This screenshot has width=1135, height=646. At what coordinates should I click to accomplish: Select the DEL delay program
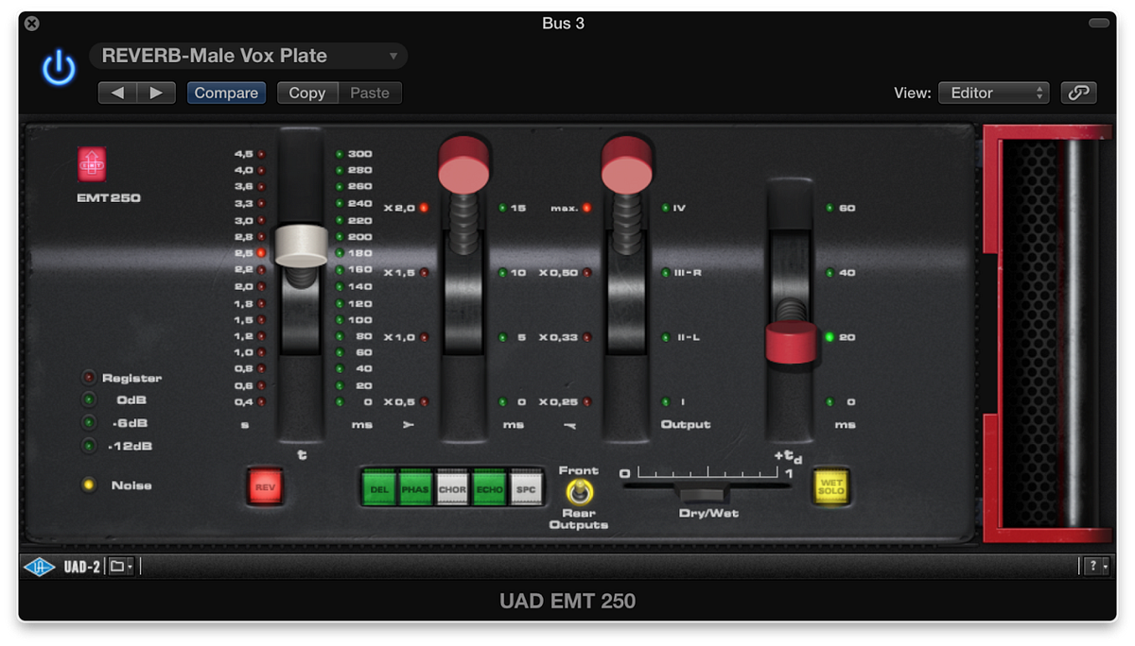(379, 487)
